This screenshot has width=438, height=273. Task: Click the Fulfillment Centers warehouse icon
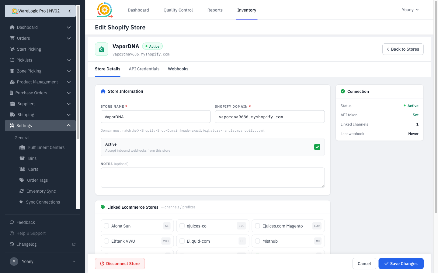(22, 147)
